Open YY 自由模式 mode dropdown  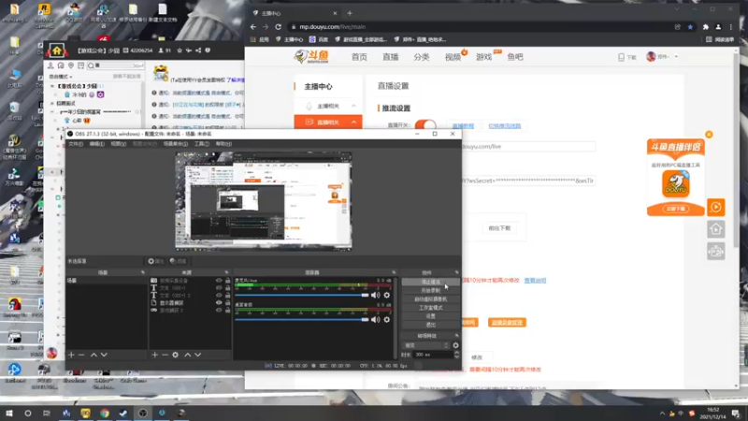point(61,77)
